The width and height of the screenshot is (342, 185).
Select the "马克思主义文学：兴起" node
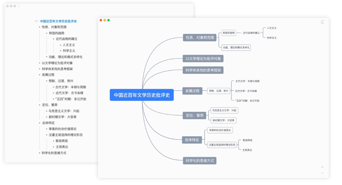(x=225, y=110)
